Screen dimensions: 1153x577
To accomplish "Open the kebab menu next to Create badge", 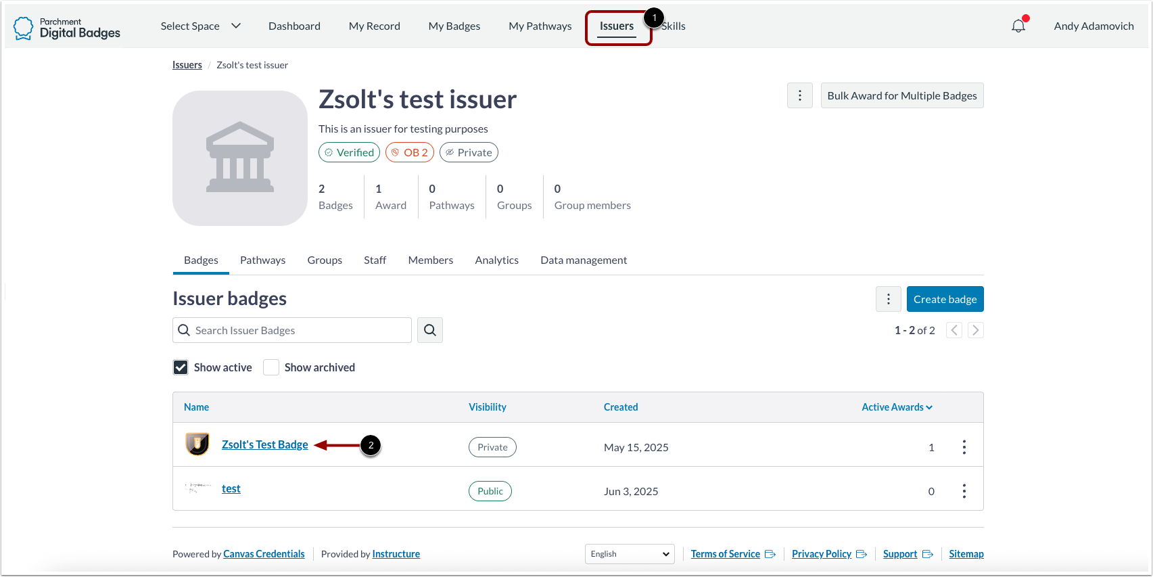I will (x=889, y=299).
